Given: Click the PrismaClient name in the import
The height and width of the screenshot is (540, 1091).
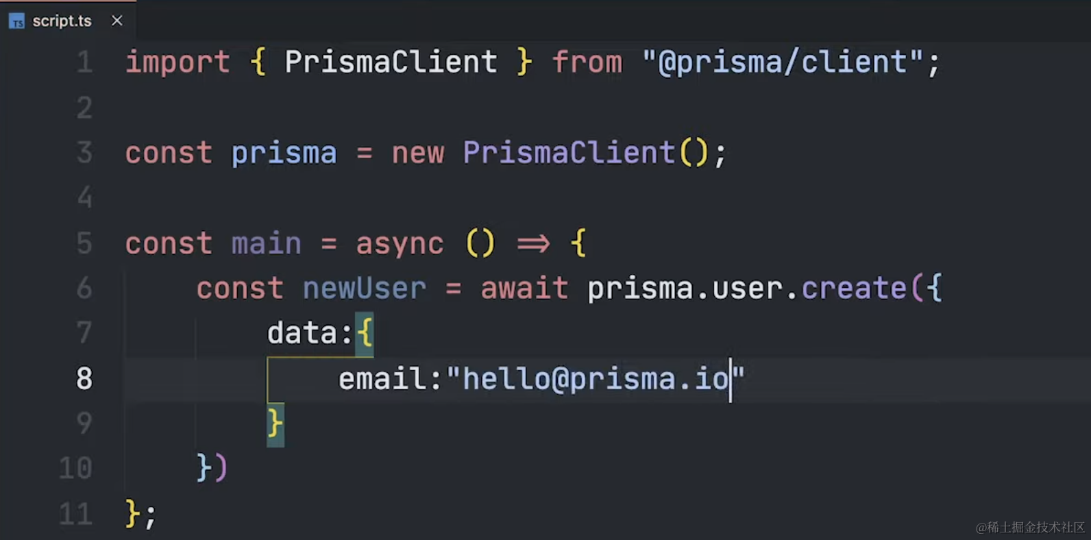Looking at the screenshot, I should point(391,62).
